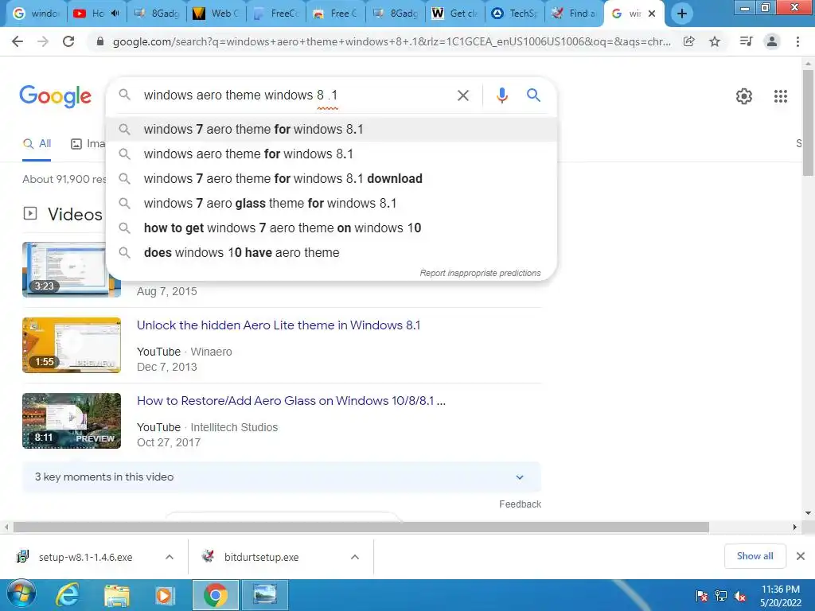Screen dimensions: 815x611
Task: Go forward using the browser forward arrow
Action: tap(43, 41)
